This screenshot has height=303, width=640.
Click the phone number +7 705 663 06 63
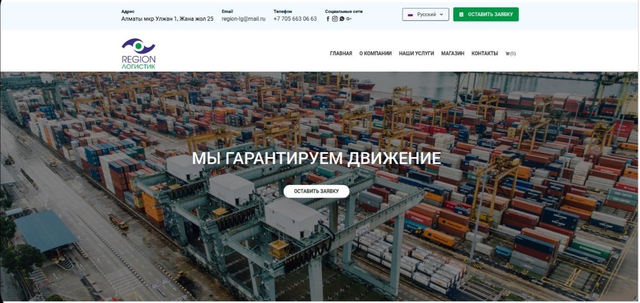pyautogui.click(x=295, y=19)
